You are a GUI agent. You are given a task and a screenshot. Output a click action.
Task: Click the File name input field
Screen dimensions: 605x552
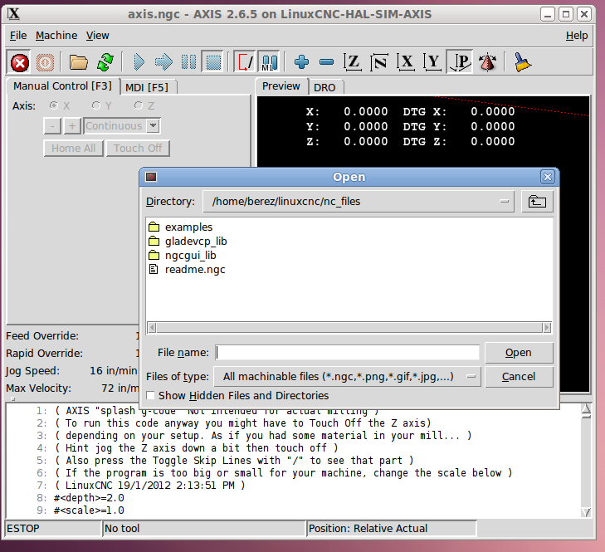[x=348, y=353]
